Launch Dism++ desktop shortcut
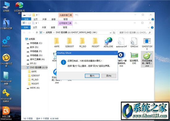This screenshot has height=121, width=170. pos(6,42)
